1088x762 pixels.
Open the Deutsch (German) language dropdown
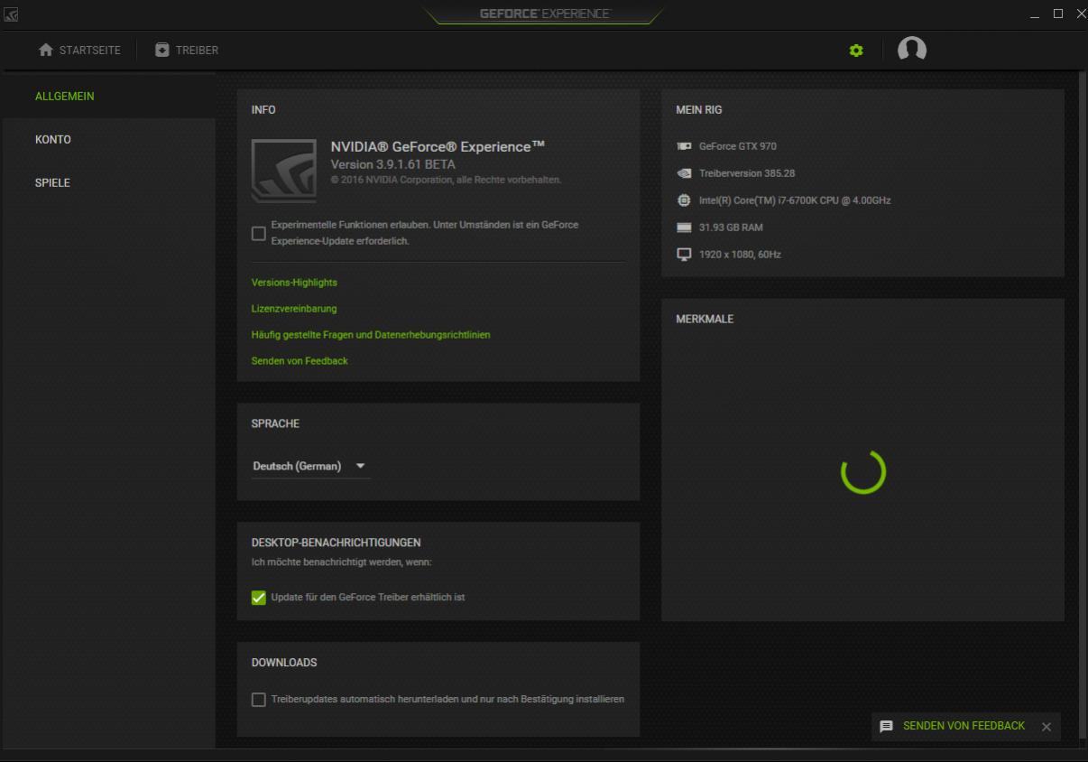(x=310, y=466)
